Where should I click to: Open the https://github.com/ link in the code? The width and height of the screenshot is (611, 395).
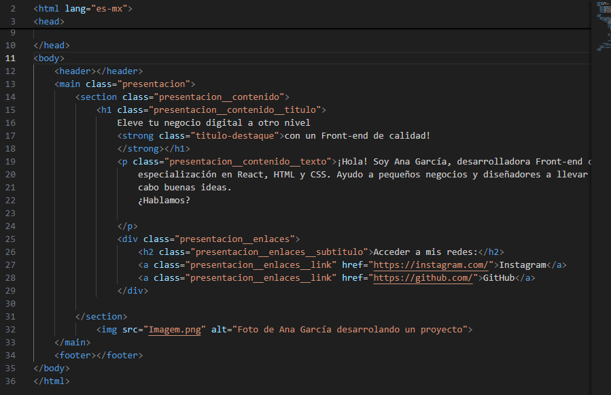click(423, 277)
